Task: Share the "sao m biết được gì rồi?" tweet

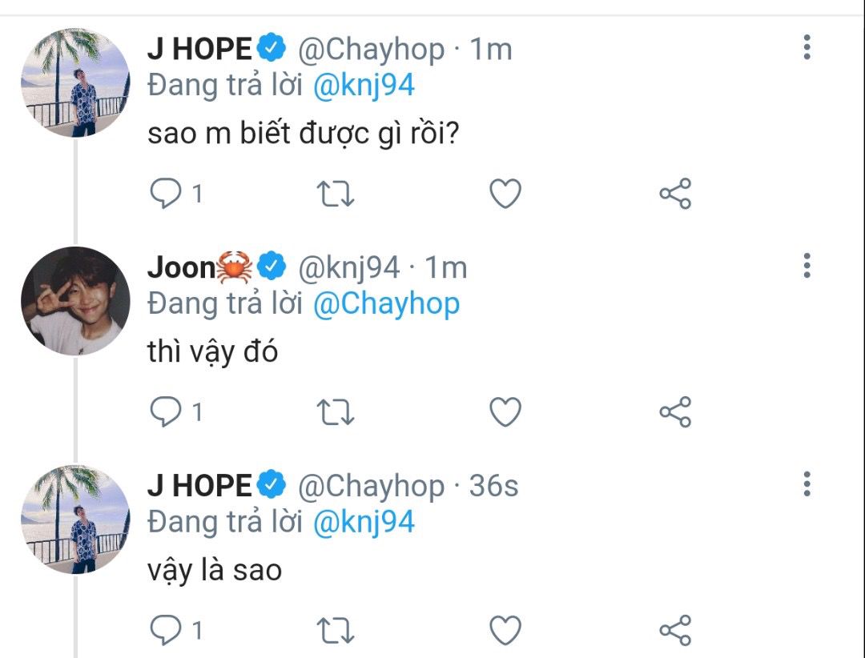Action: pos(675,194)
